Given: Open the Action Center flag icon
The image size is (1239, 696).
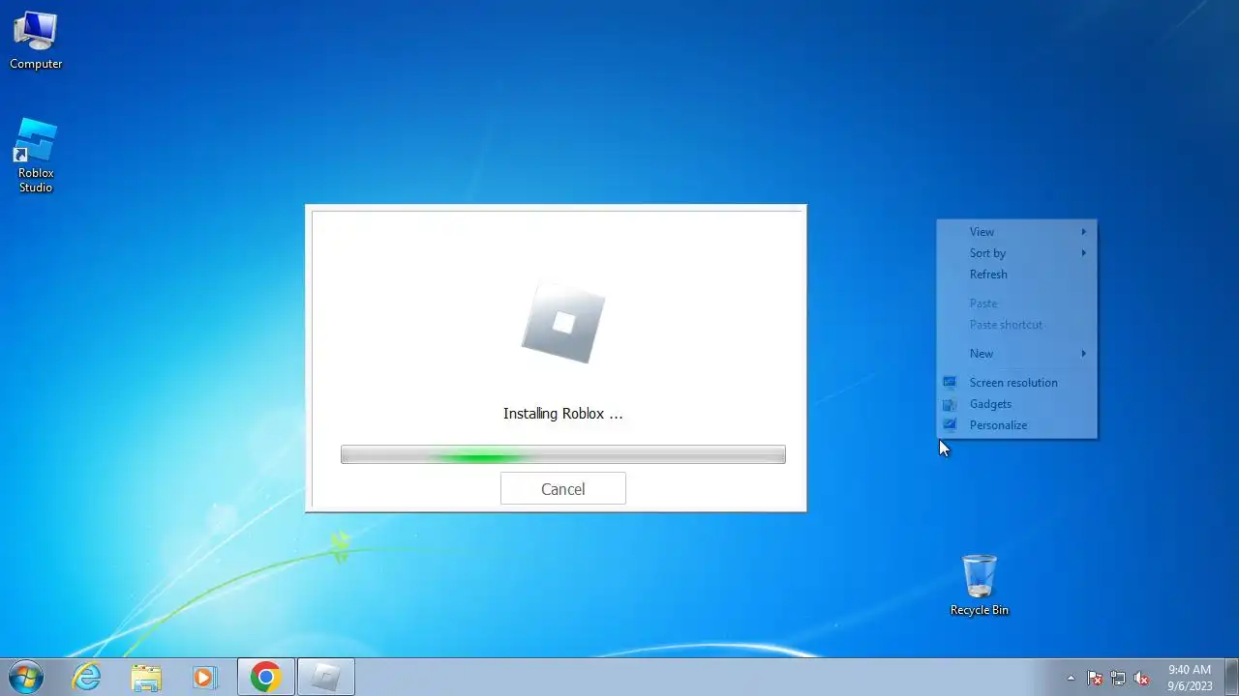Looking at the screenshot, I should tap(1095, 678).
